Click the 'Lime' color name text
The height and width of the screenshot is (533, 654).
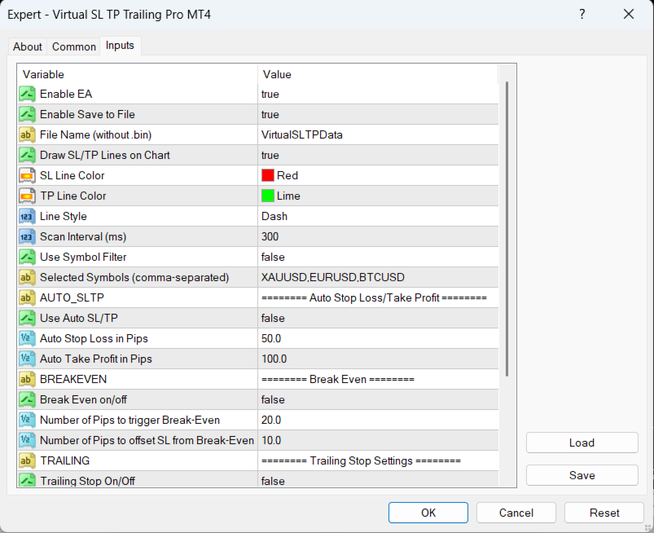pyautogui.click(x=288, y=196)
